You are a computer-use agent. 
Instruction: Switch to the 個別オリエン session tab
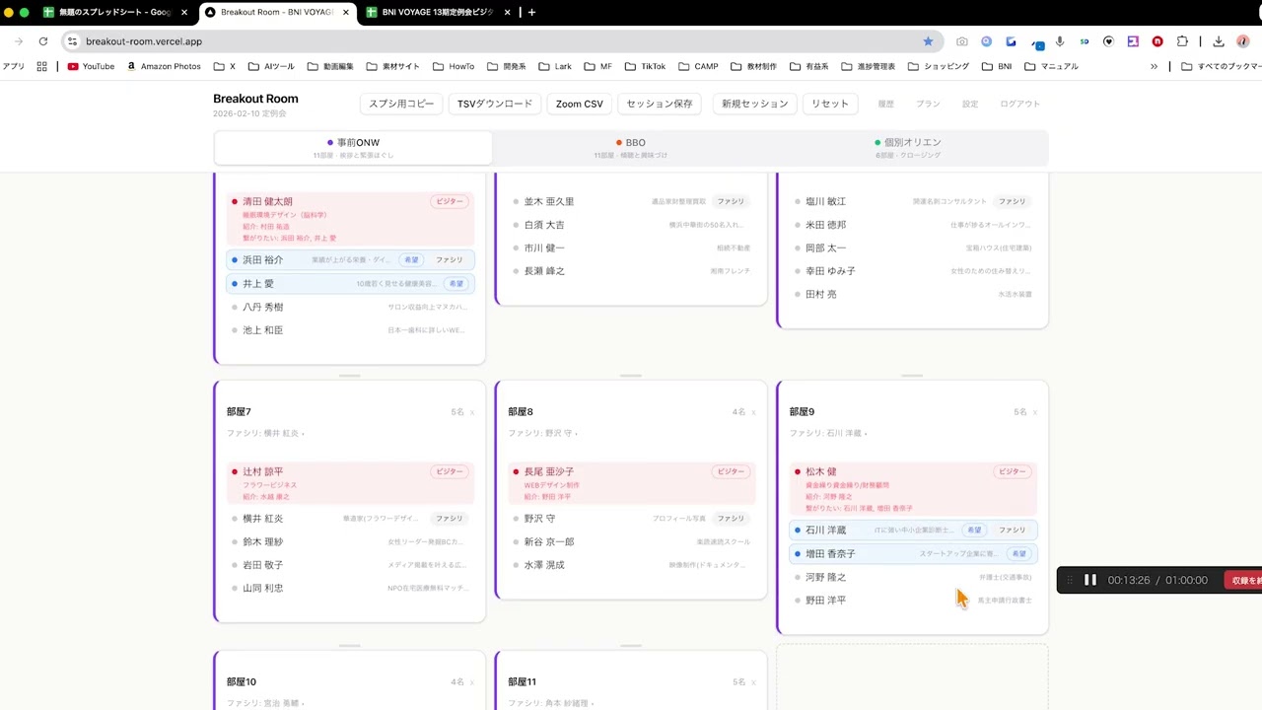907,148
